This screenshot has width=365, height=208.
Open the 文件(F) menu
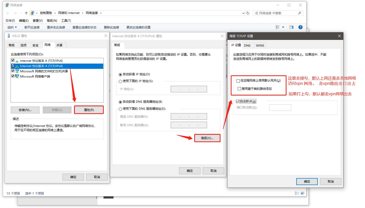pos(10,21)
